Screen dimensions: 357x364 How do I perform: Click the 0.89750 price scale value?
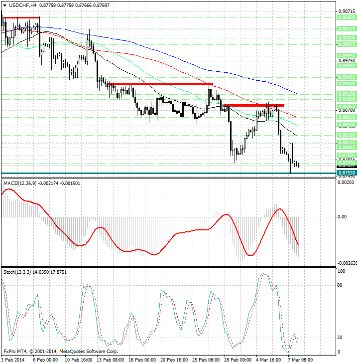[x=347, y=61]
